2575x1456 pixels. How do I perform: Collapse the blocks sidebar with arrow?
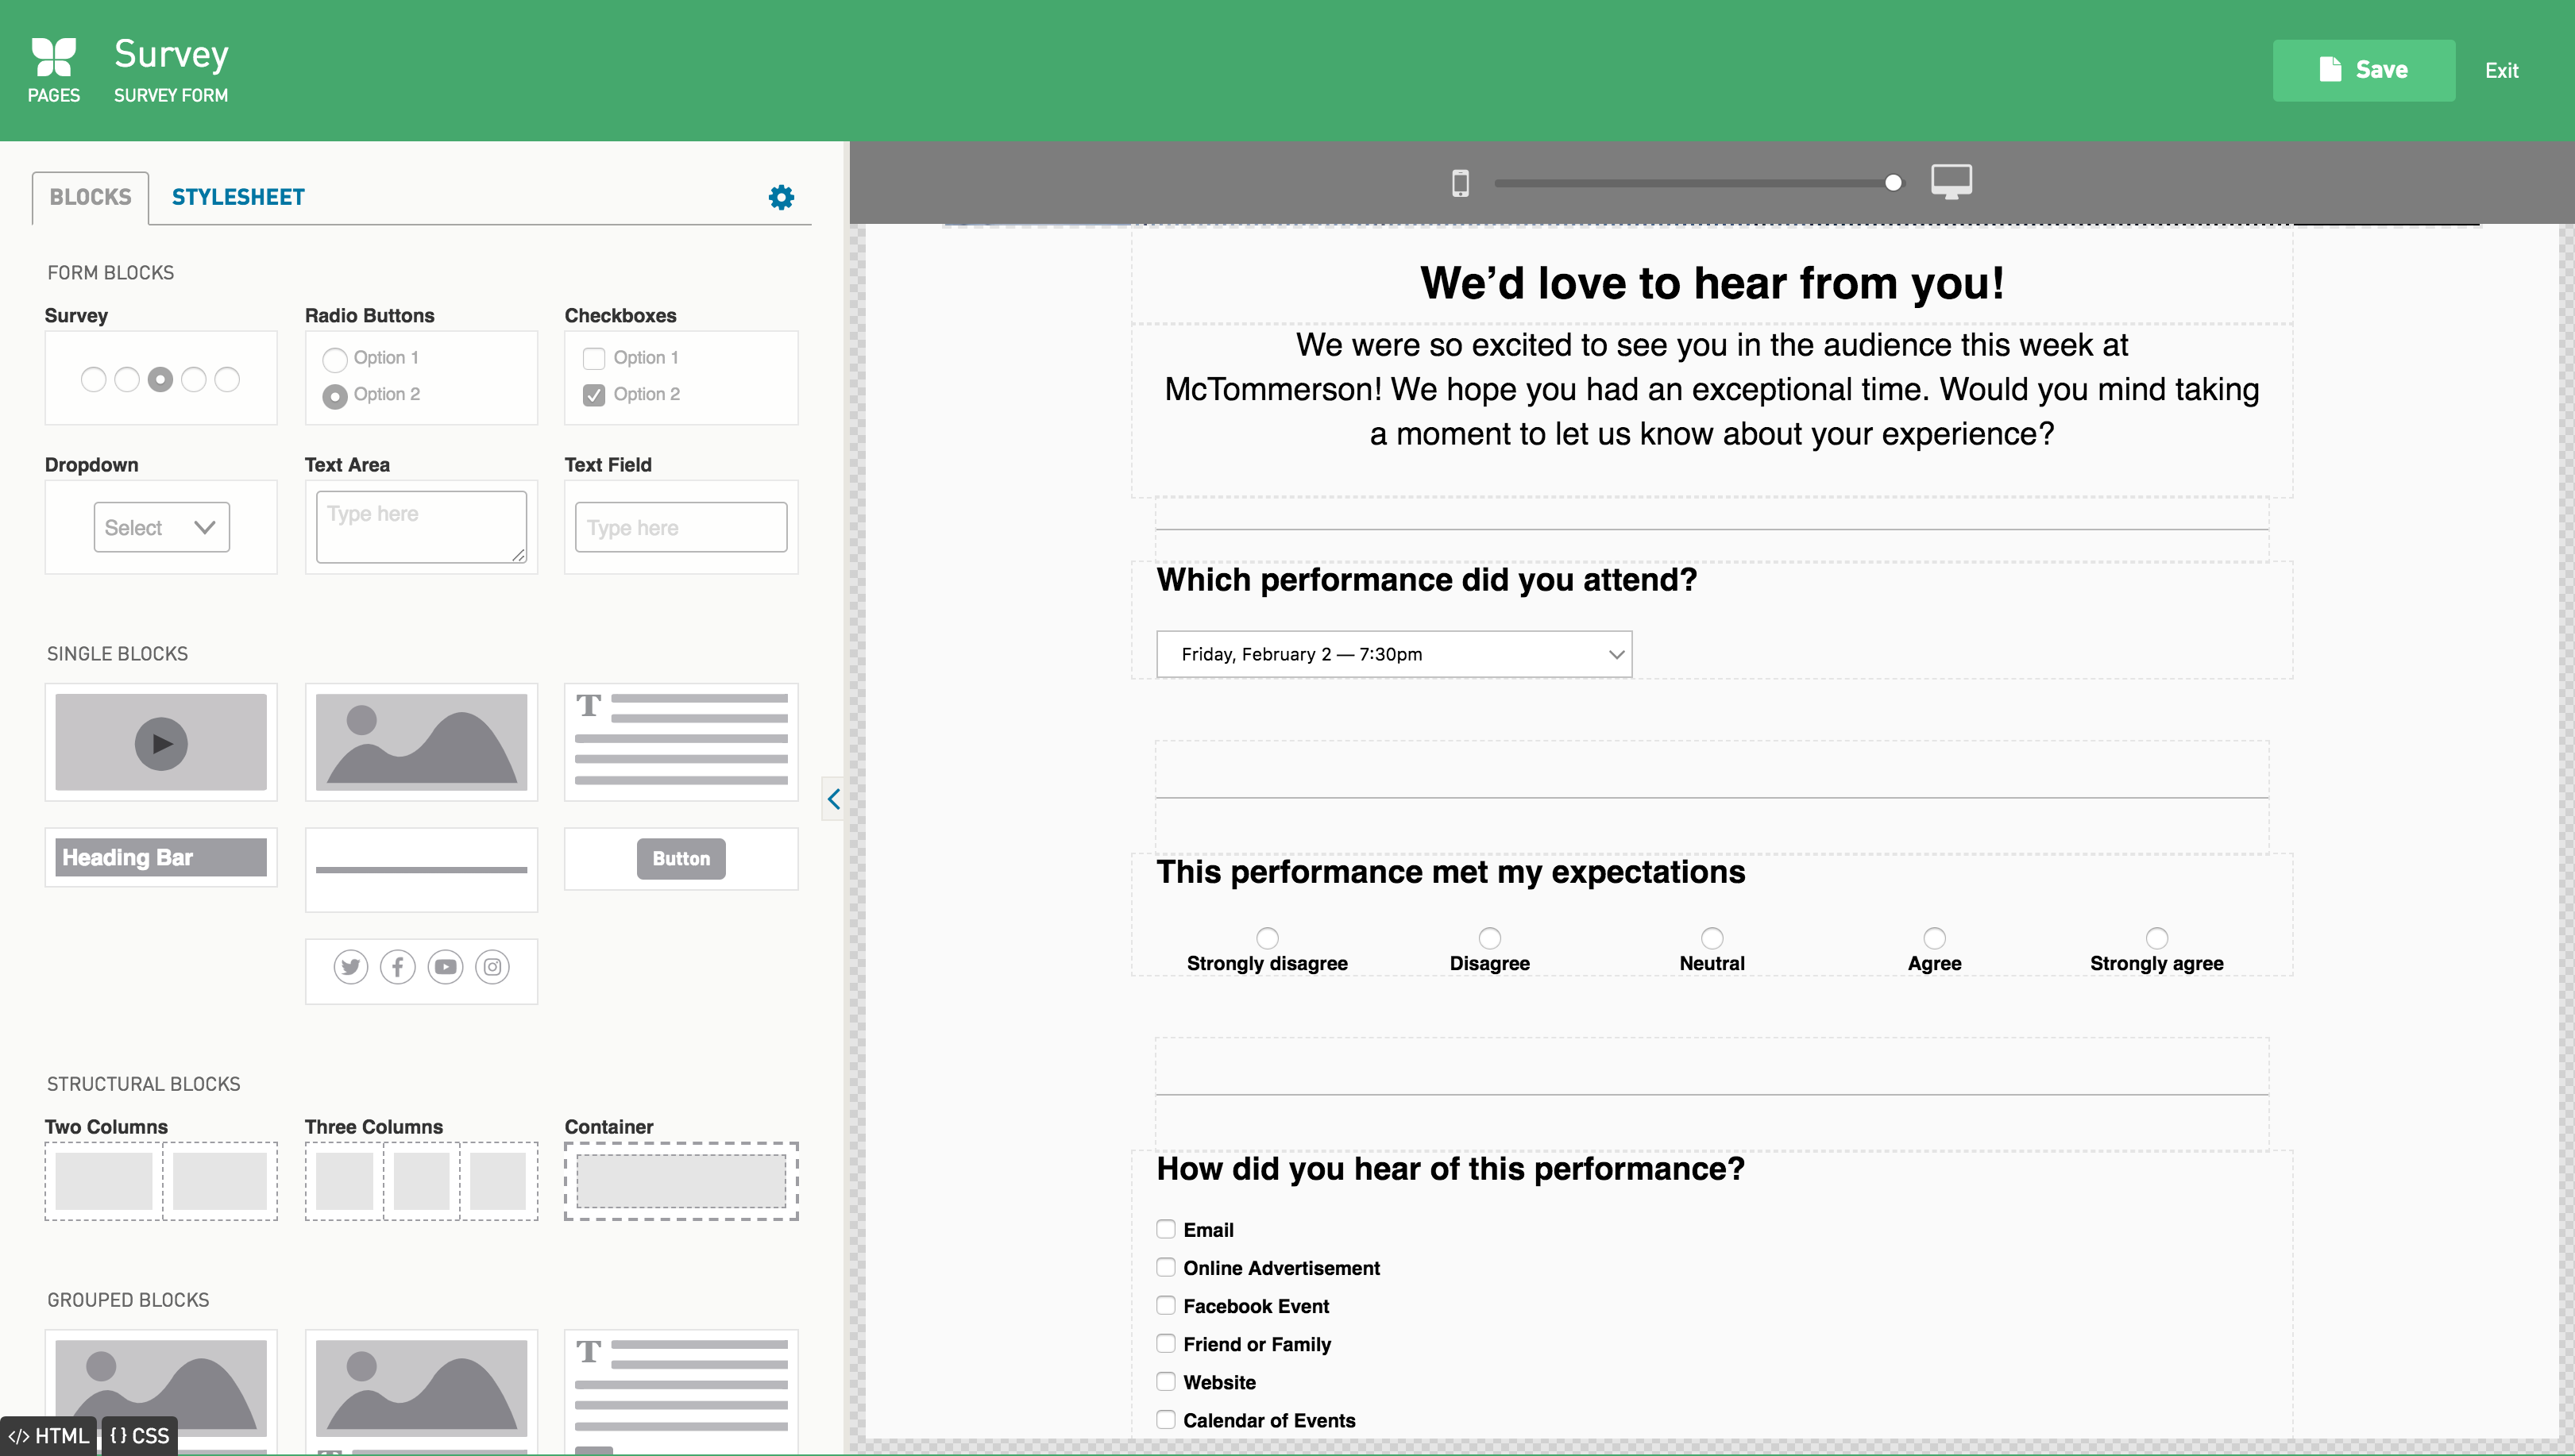coord(833,798)
